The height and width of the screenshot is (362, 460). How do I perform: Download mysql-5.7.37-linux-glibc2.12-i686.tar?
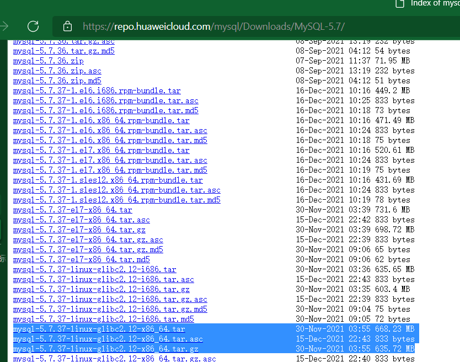(x=94, y=269)
